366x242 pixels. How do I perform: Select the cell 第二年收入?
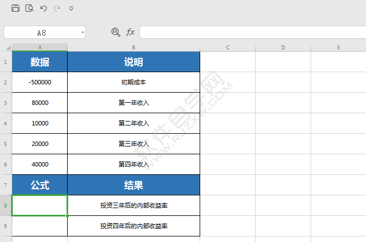click(x=134, y=123)
